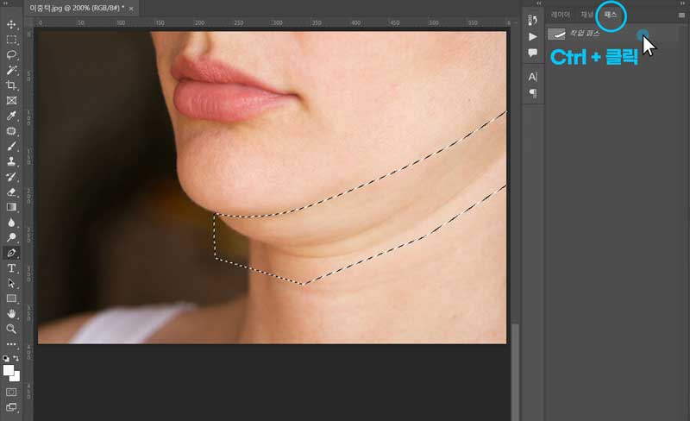Collapse the right panel group to icons
This screenshot has width=690, height=421.
point(682,3)
